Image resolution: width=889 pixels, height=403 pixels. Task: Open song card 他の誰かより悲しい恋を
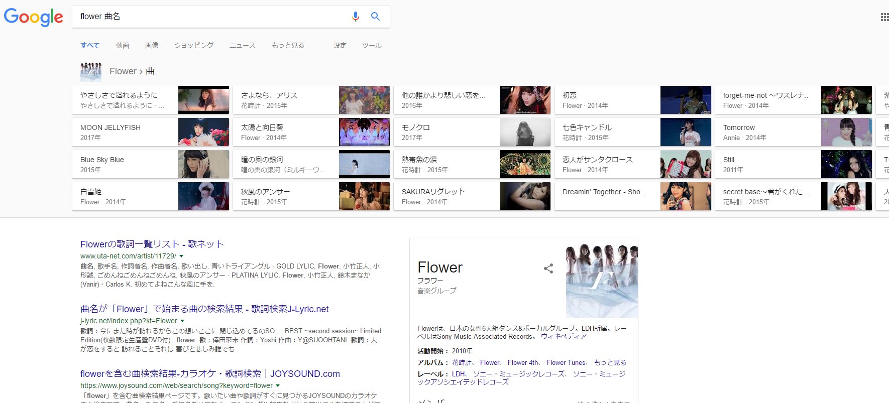tap(472, 100)
